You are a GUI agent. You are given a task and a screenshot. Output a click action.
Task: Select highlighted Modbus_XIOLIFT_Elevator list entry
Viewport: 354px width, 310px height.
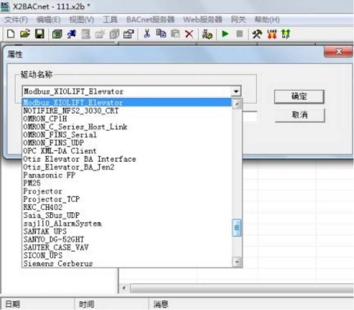pyautogui.click(x=127, y=103)
